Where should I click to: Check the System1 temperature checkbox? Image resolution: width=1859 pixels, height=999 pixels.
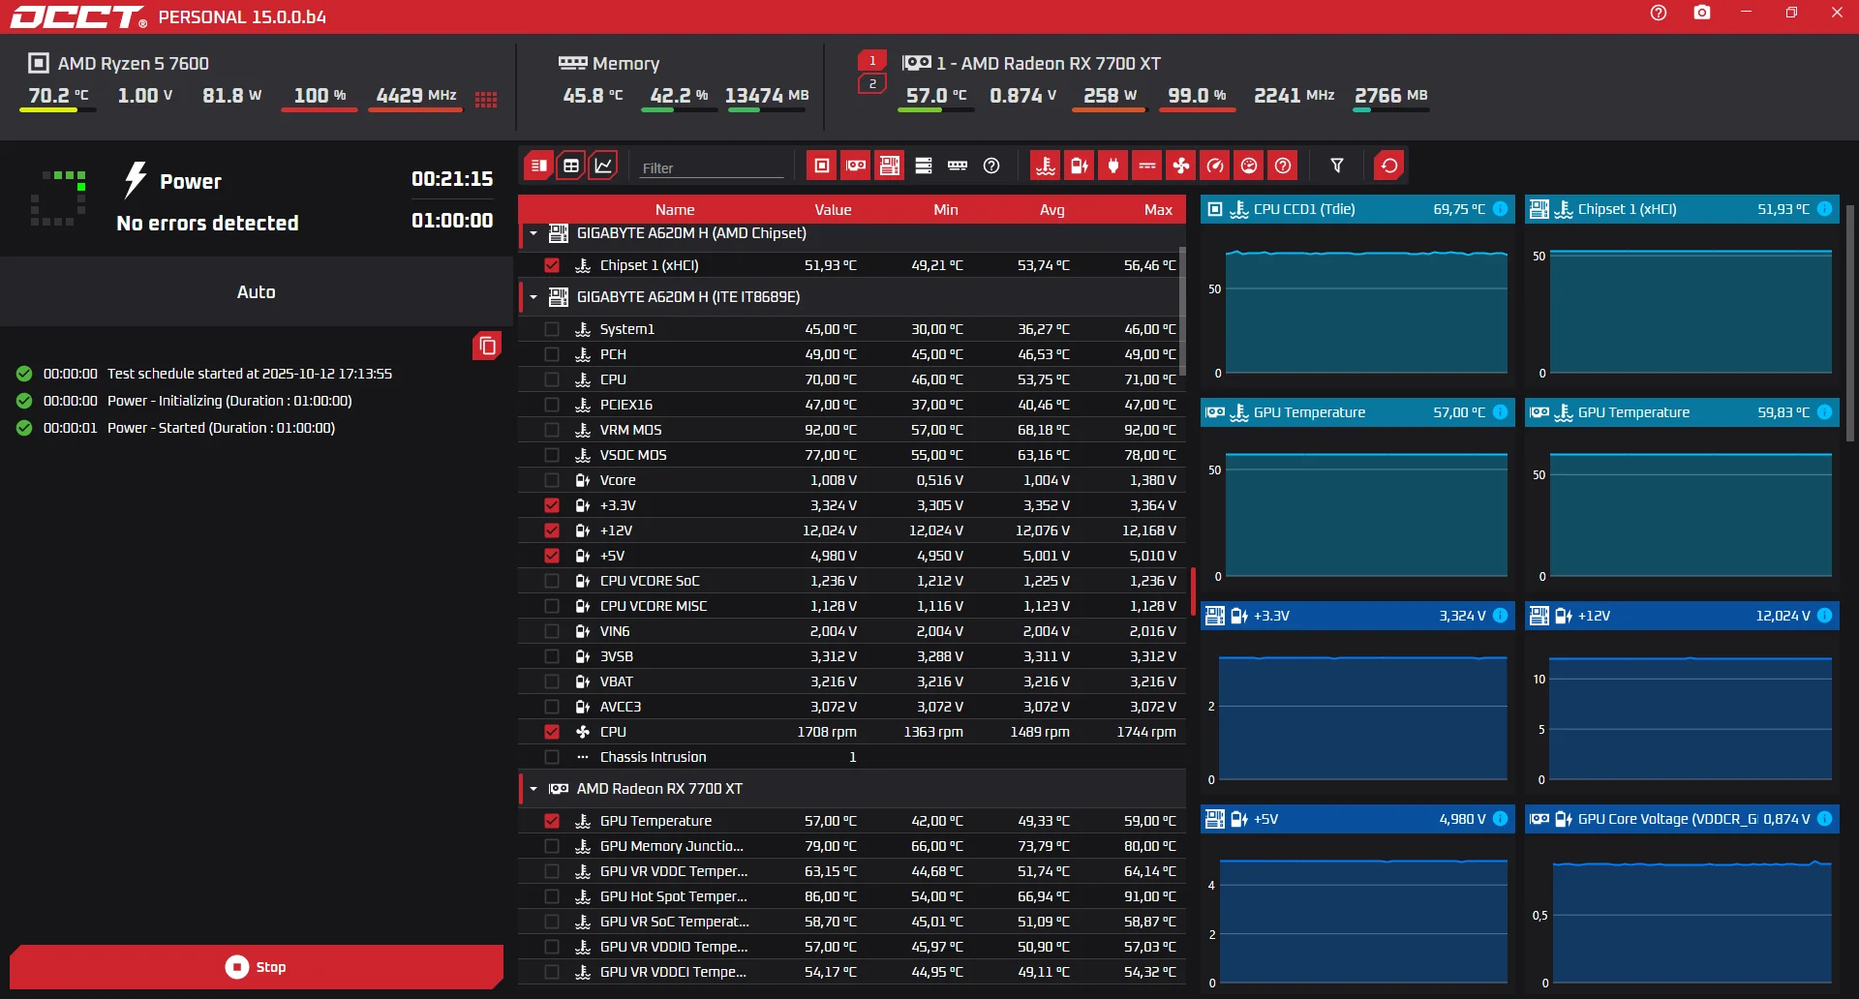pyautogui.click(x=552, y=329)
